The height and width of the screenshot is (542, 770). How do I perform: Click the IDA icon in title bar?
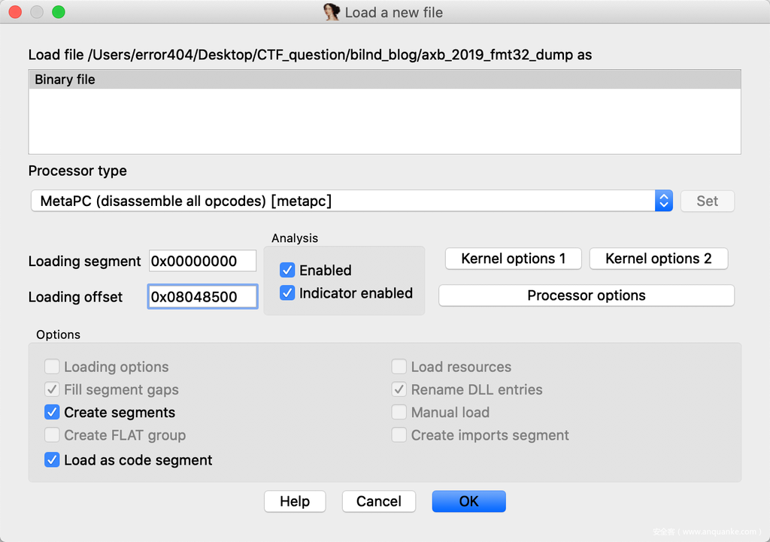click(332, 12)
